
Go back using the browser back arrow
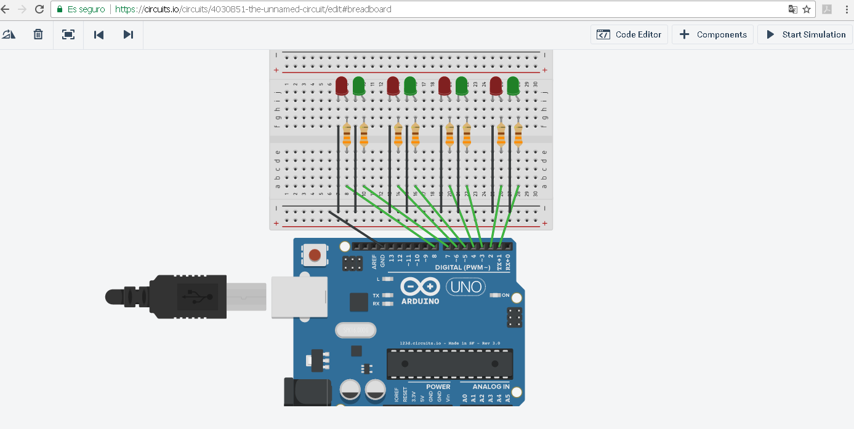(6, 9)
